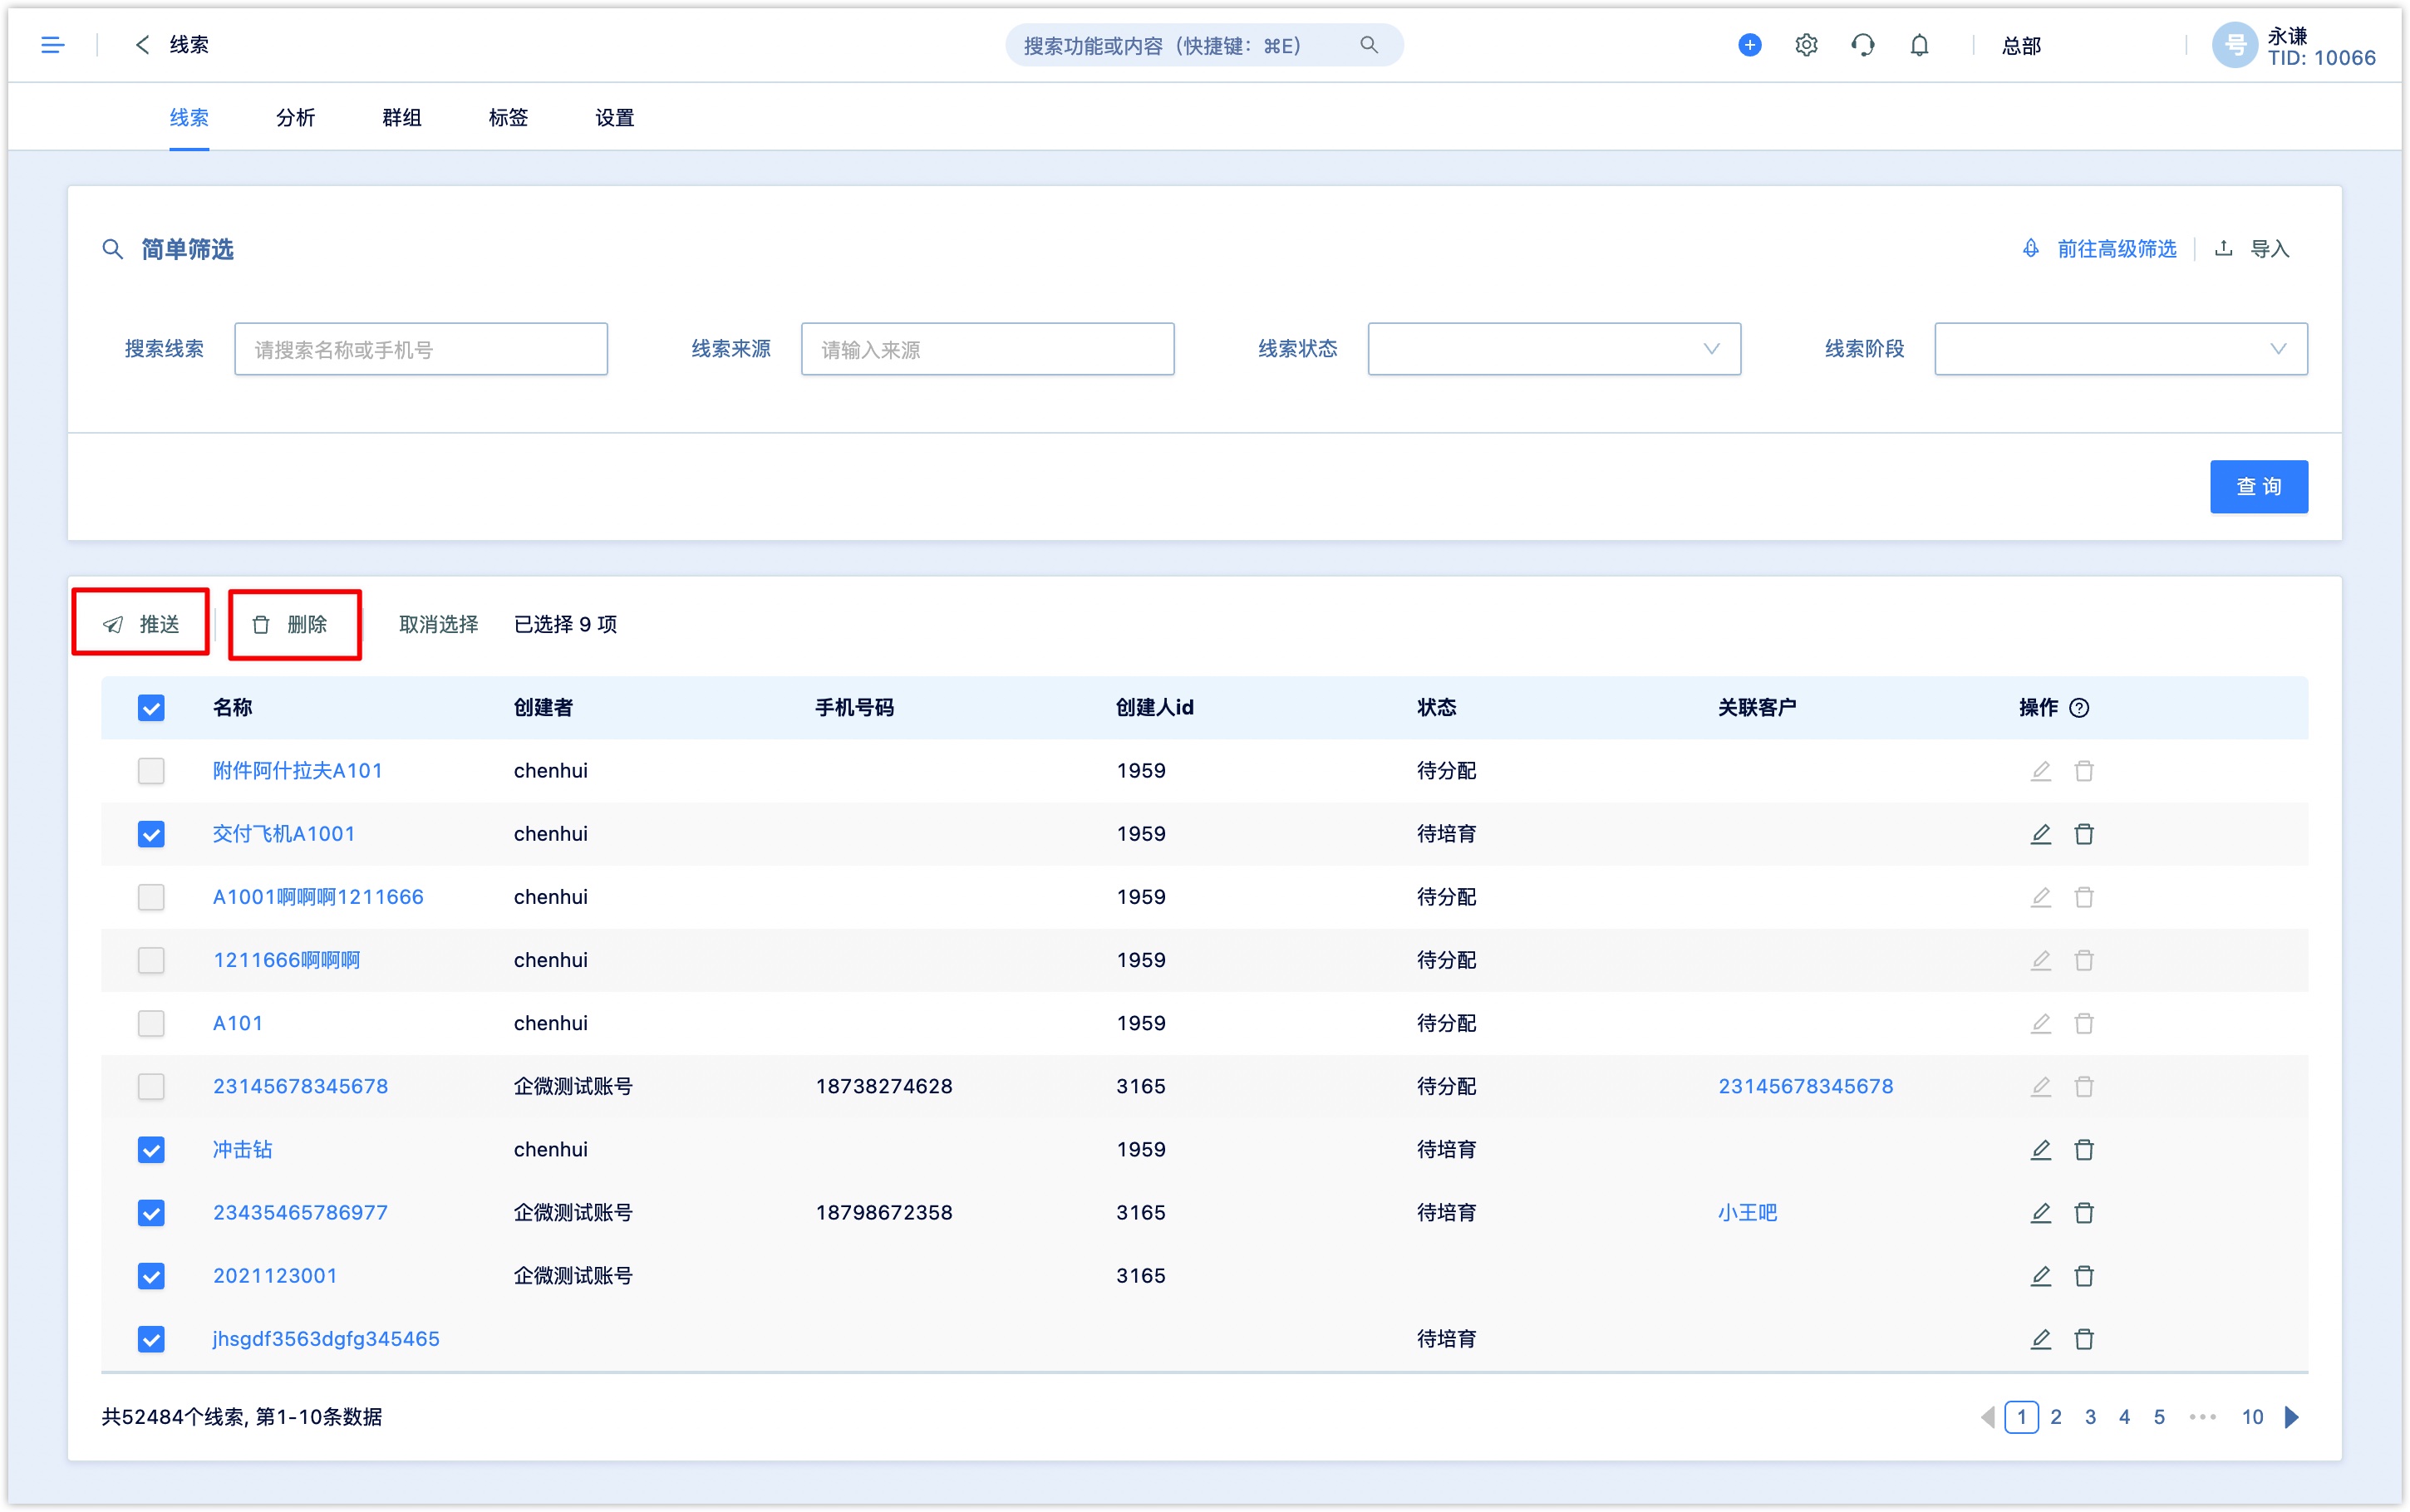Go to page 2
The image size is (2410, 1512).
click(x=2055, y=1416)
